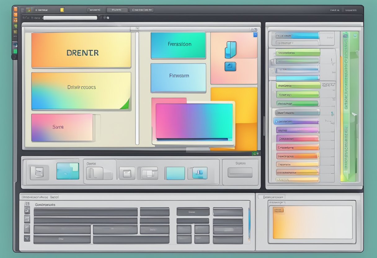Viewport: 377px width, 258px height.
Task: Click the pink-to-teal gradient swatch preview
Action: (194, 121)
